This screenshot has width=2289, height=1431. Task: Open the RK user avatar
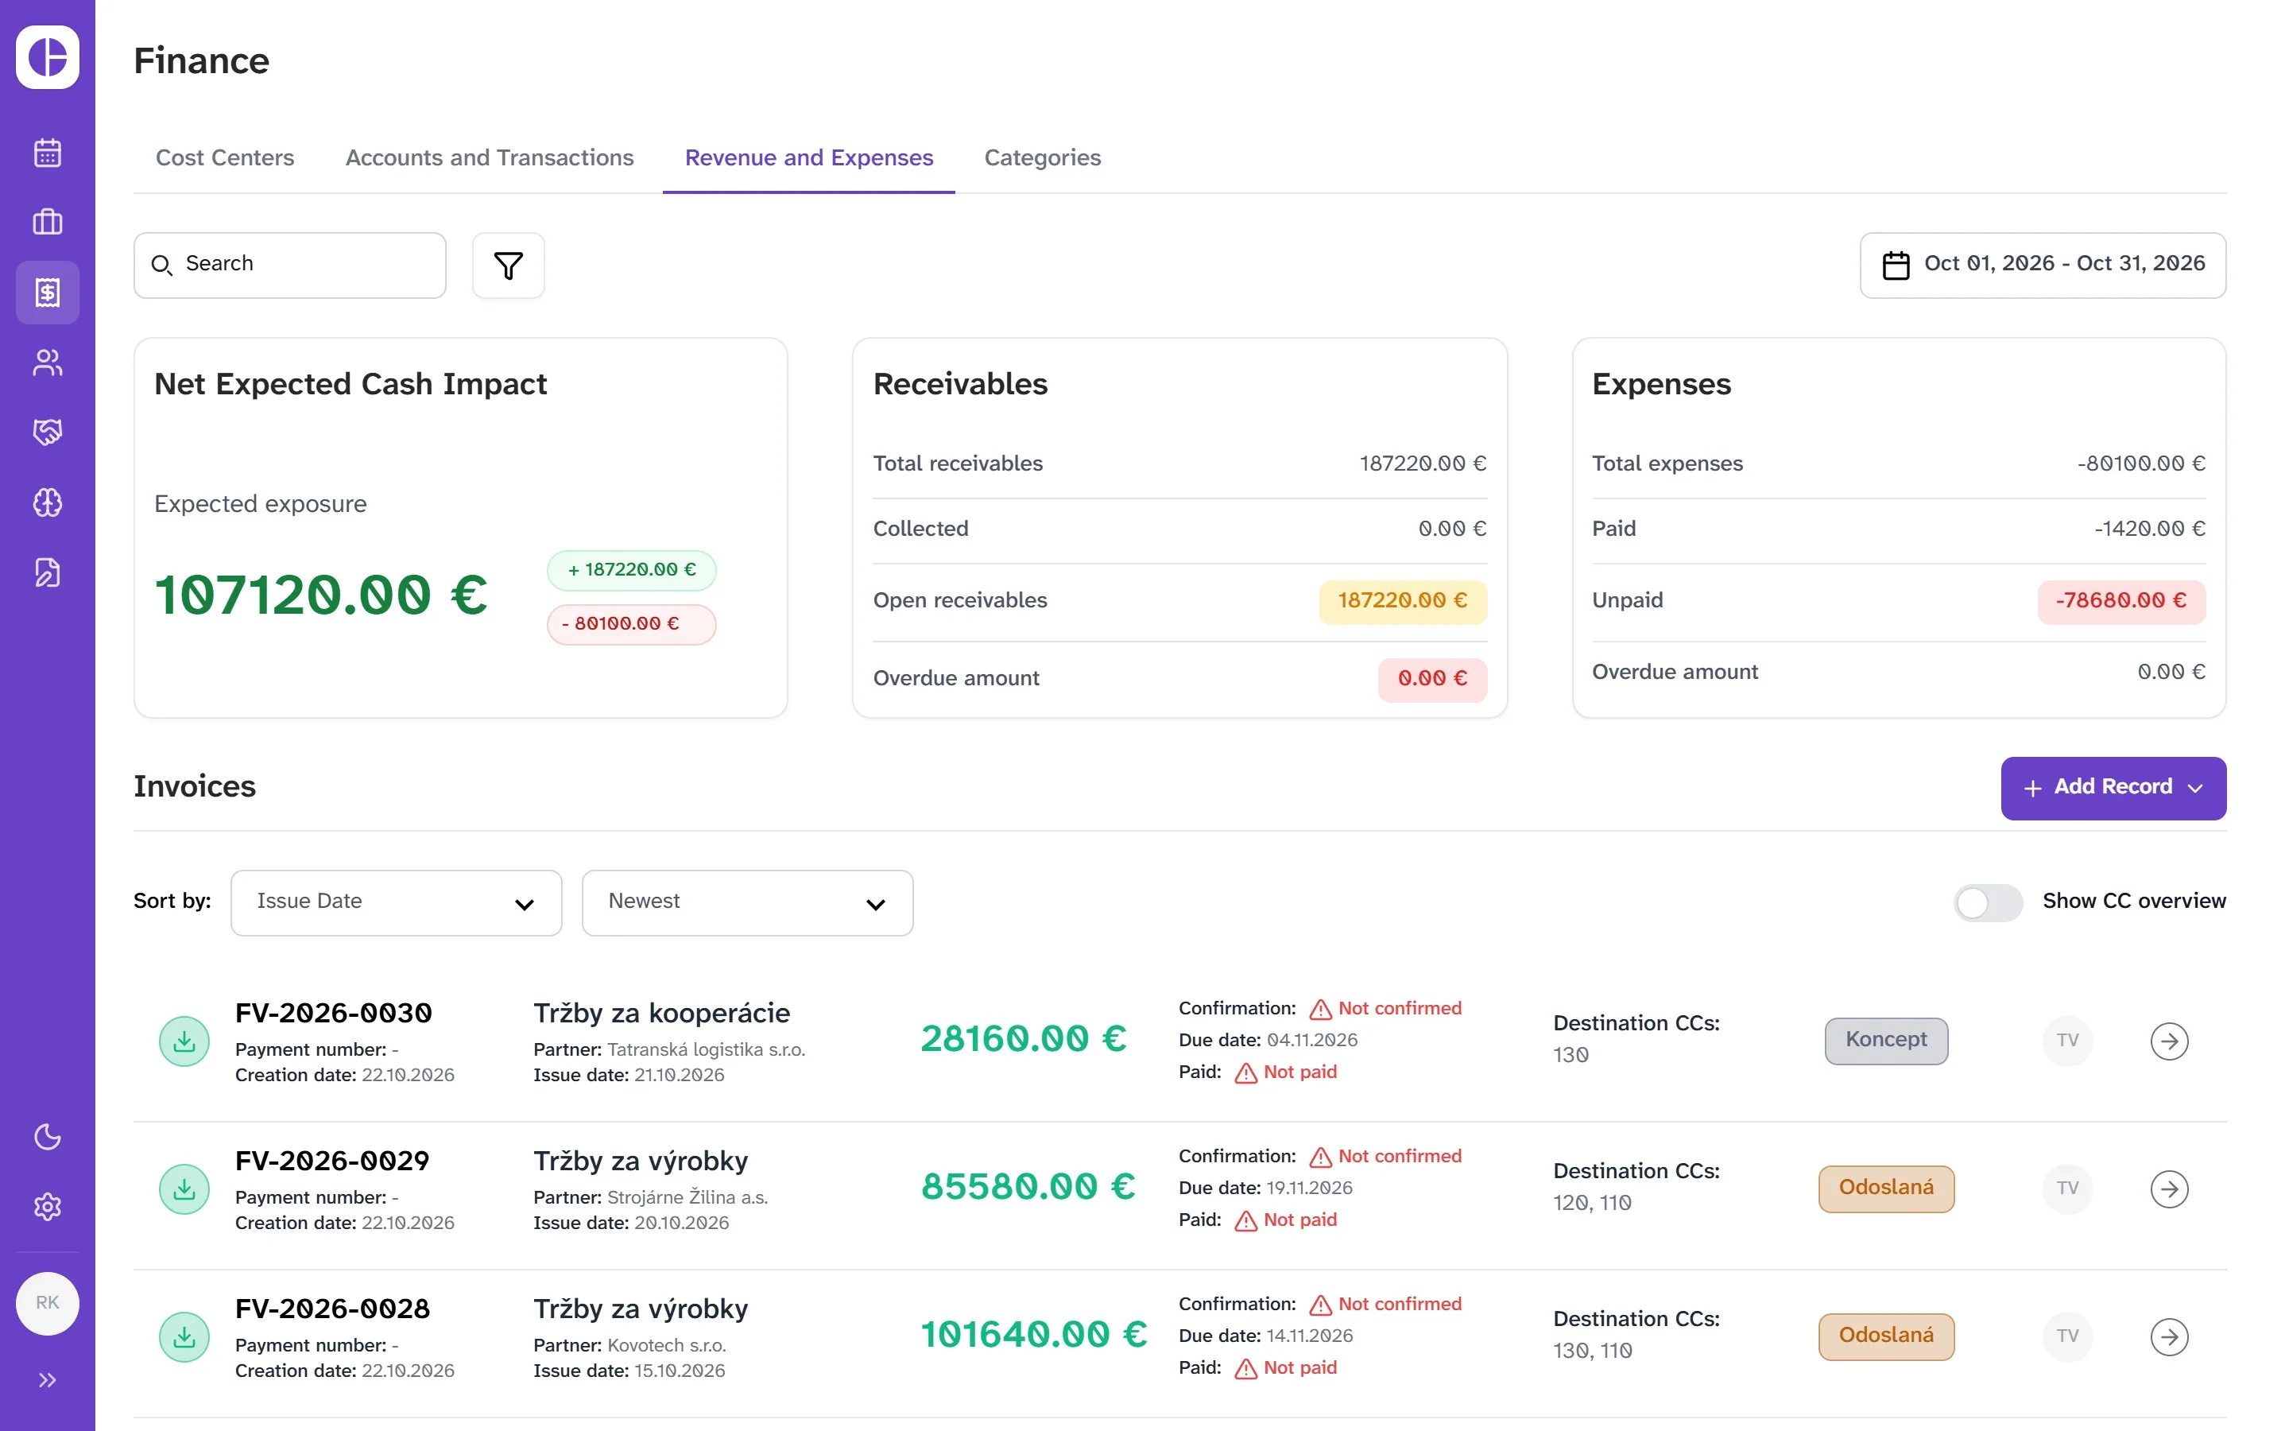click(x=48, y=1303)
